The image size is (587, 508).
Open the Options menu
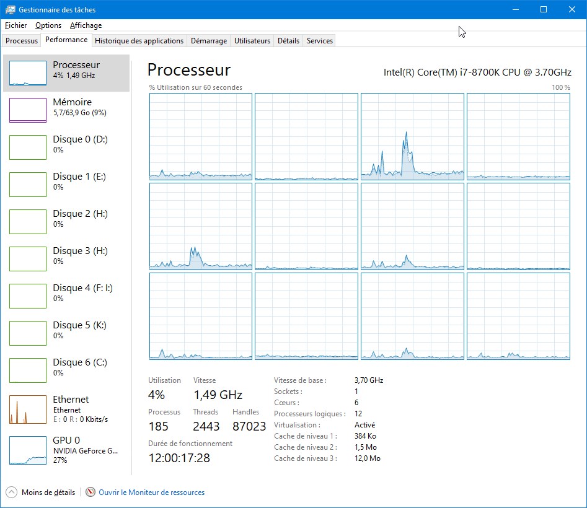coord(48,25)
